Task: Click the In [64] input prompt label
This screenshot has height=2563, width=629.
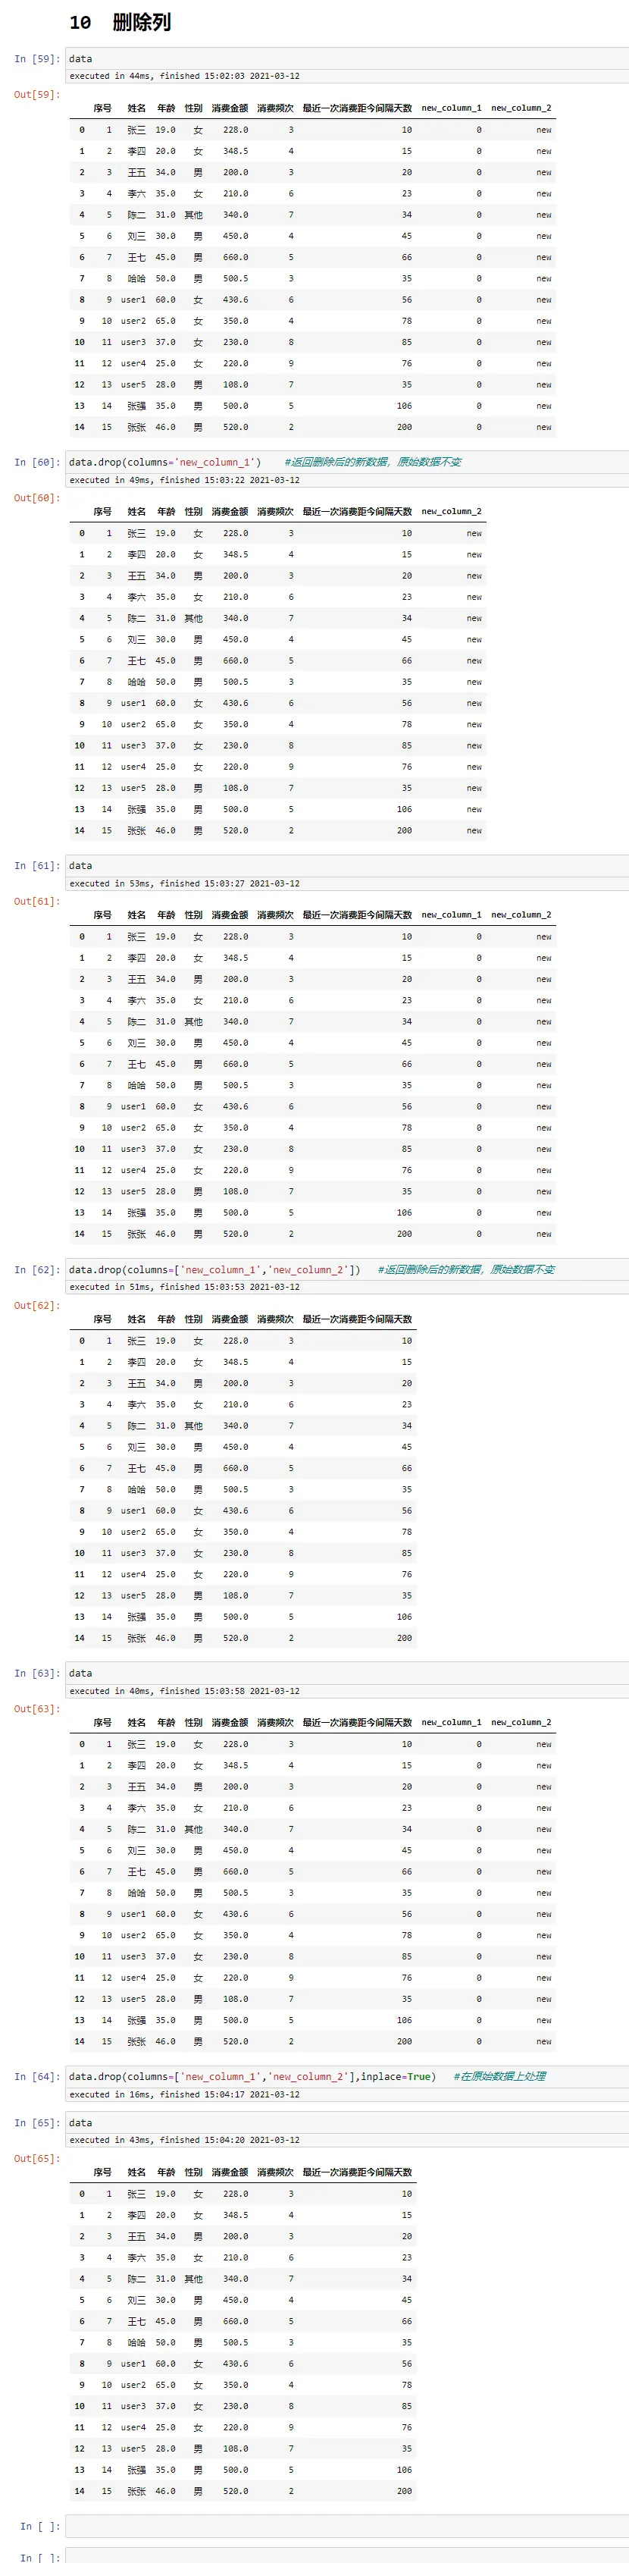Action: point(37,2076)
